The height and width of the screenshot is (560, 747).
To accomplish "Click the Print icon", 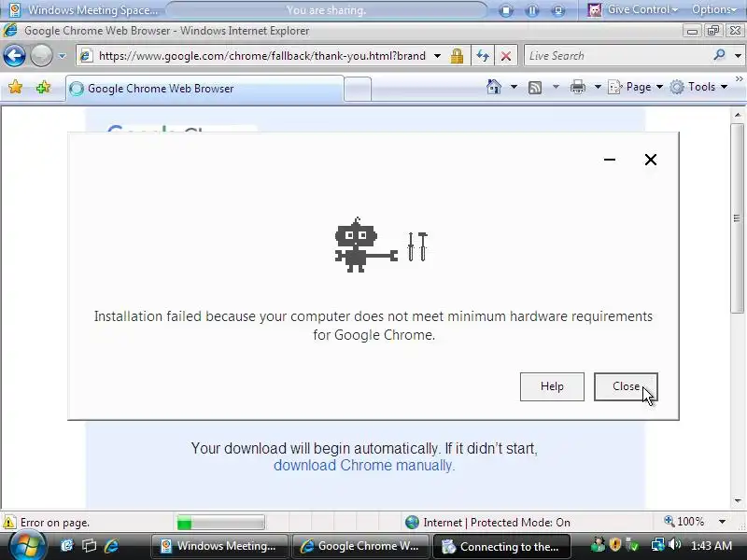I will 578,87.
